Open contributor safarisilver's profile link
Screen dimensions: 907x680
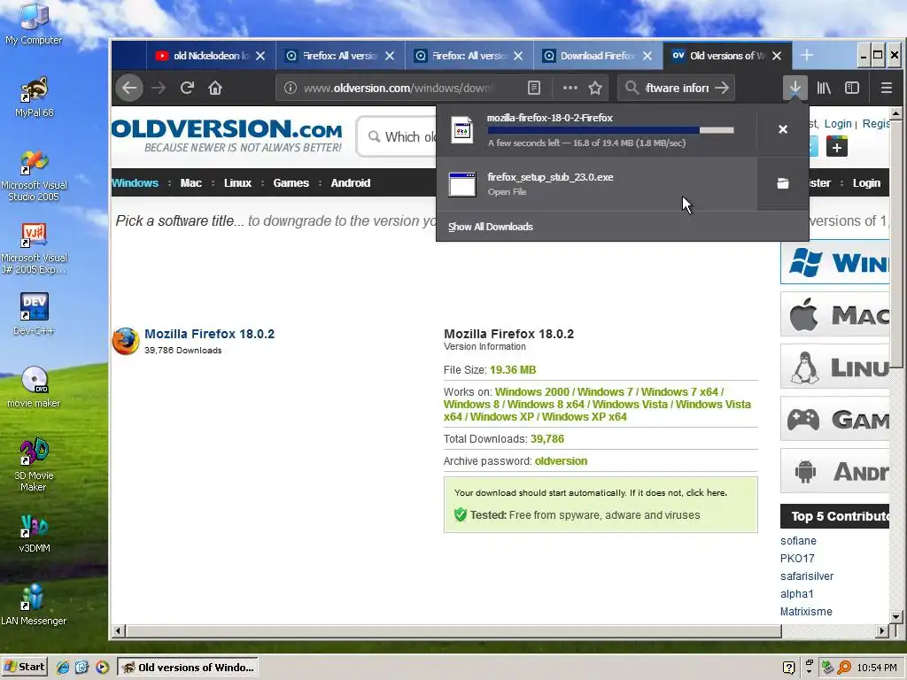tap(807, 576)
